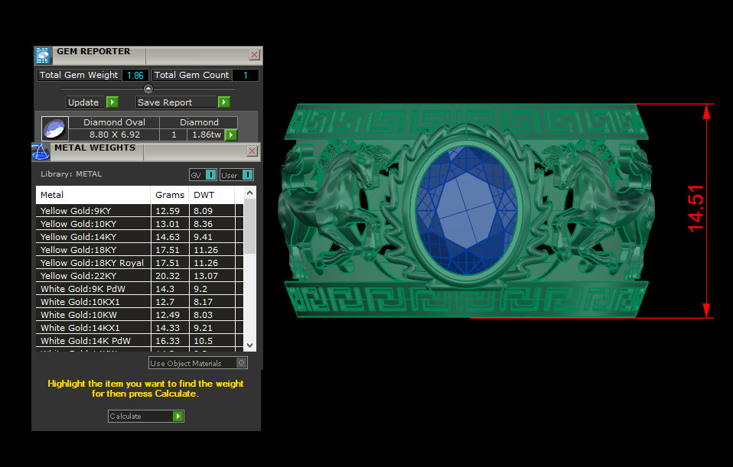The image size is (733, 467).
Task: Click the Grams column header
Action: click(169, 195)
